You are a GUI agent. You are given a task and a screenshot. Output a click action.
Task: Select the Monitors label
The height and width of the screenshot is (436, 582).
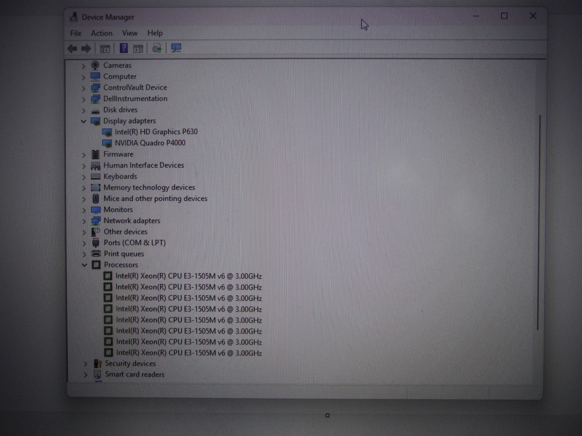click(x=118, y=210)
